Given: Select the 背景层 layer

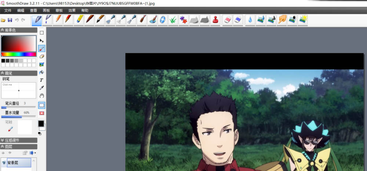Looking at the screenshot, I should [x=19, y=163].
